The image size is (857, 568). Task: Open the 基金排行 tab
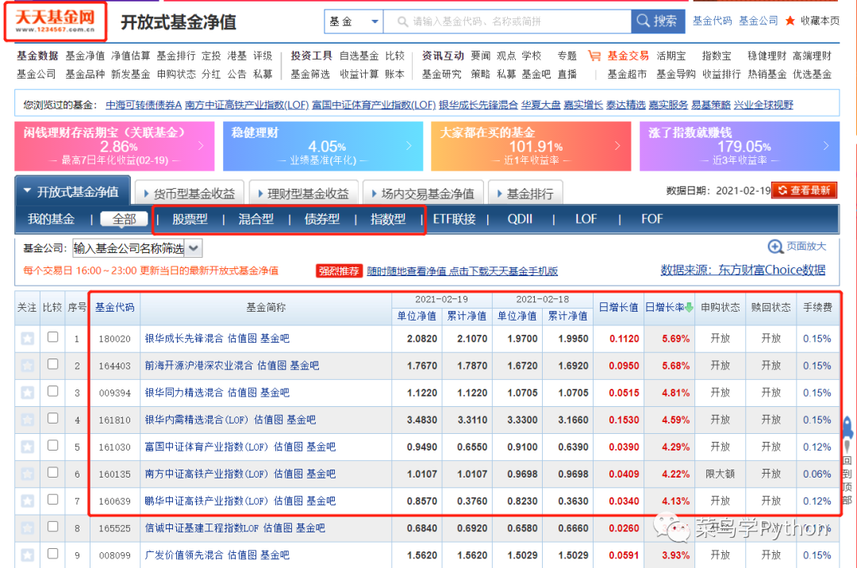click(525, 194)
